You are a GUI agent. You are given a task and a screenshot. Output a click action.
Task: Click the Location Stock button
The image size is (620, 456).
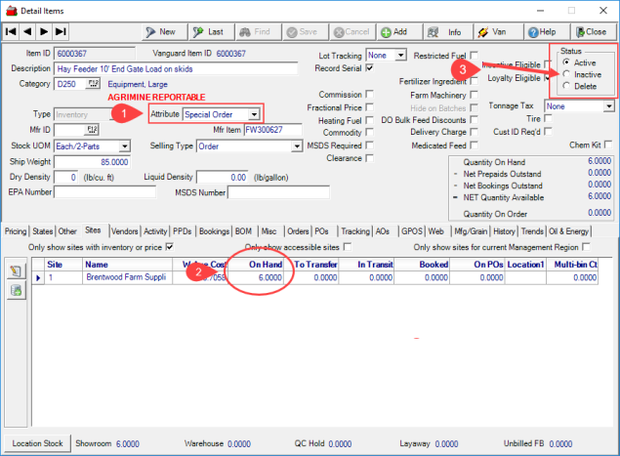click(39, 443)
